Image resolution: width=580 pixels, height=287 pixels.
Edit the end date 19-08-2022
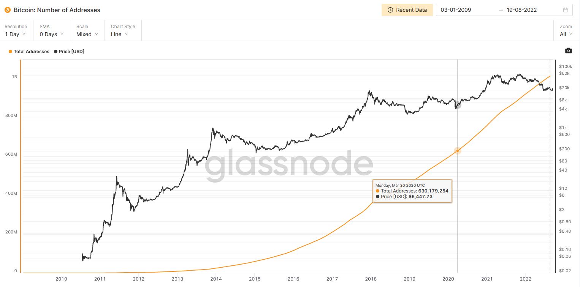click(x=521, y=10)
